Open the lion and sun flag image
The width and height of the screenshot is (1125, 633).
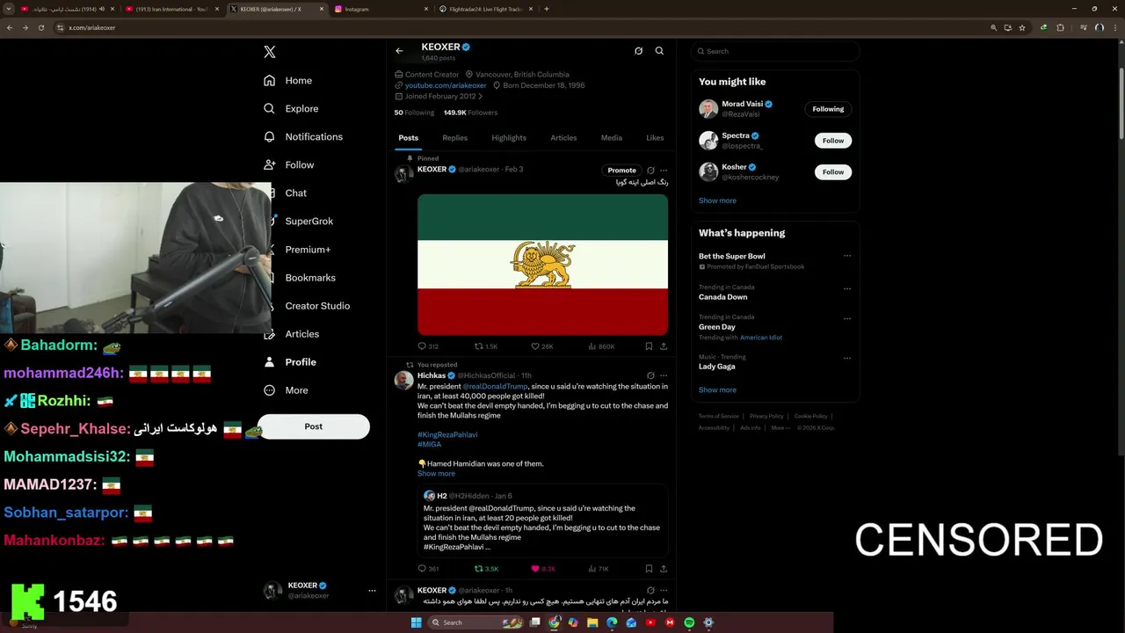542,265
